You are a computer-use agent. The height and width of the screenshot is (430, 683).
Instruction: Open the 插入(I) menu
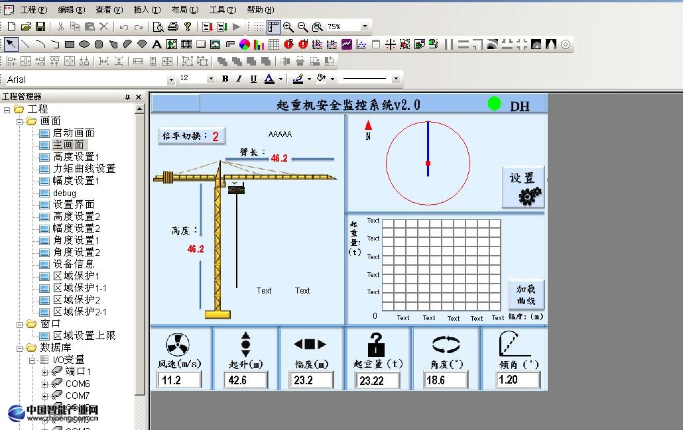(x=147, y=10)
